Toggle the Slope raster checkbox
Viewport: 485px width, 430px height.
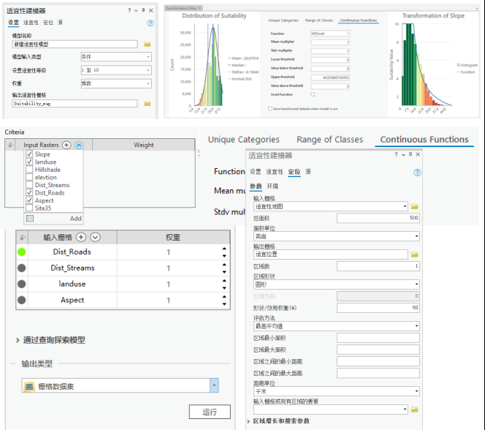click(x=29, y=154)
